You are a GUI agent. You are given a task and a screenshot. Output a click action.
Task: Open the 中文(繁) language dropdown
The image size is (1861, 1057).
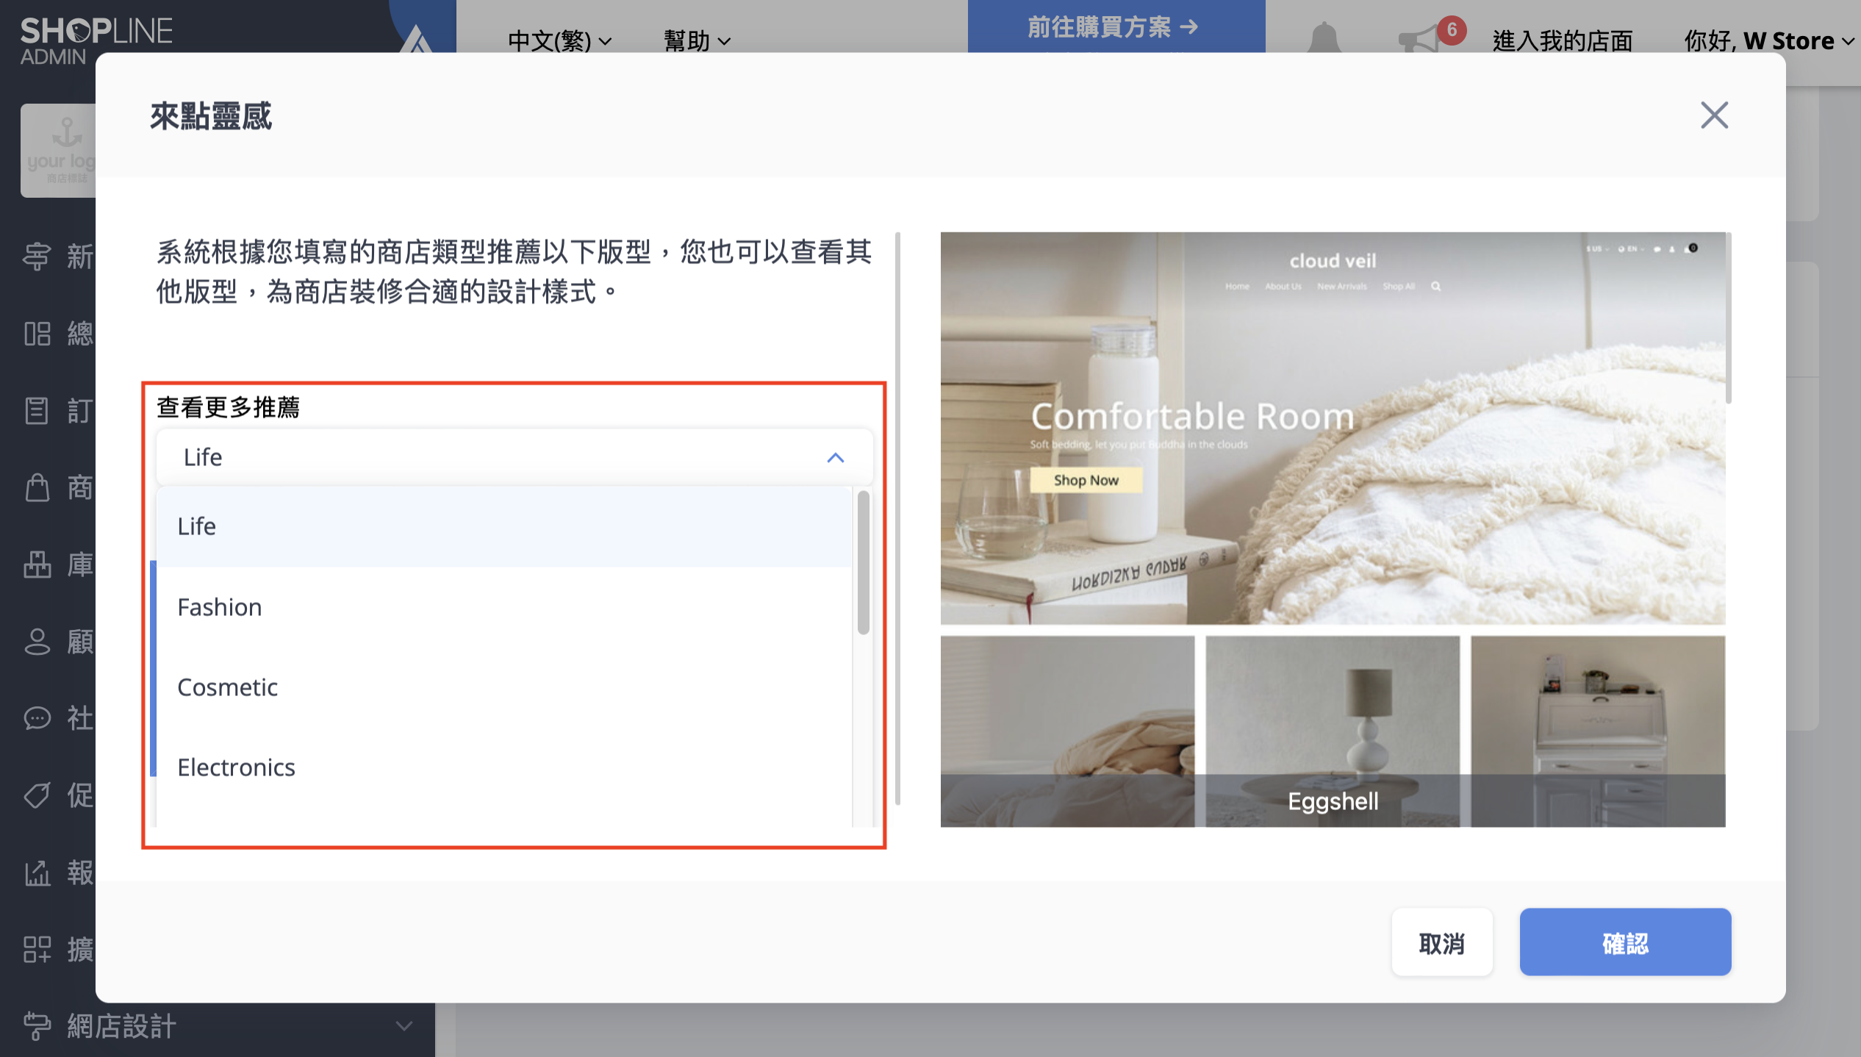pyautogui.click(x=560, y=40)
